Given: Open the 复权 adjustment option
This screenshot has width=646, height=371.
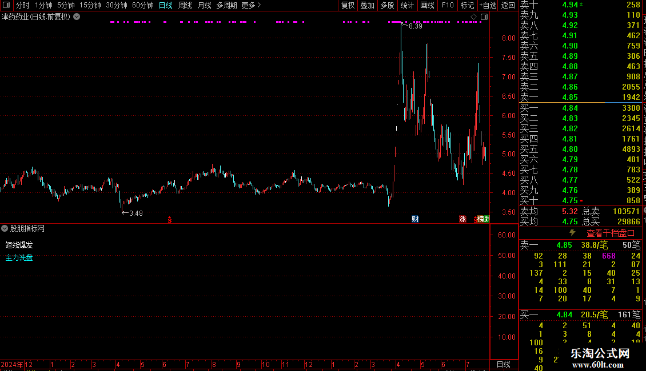Looking at the screenshot, I should pyautogui.click(x=348, y=5).
